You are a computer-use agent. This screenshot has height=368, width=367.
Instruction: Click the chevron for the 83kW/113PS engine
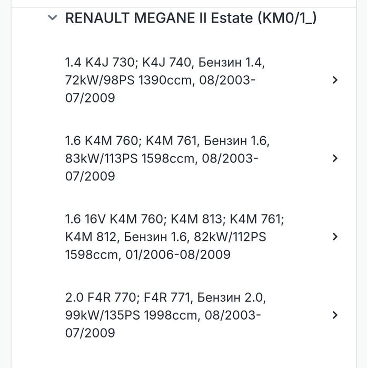coord(335,158)
